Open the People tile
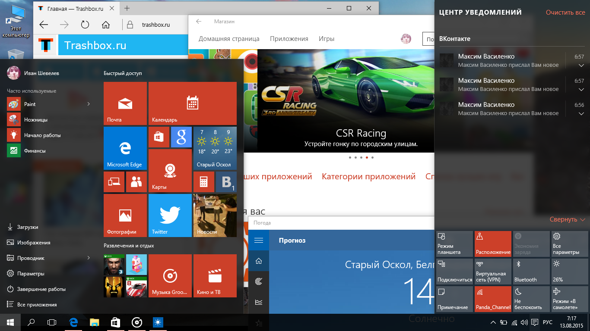The width and height of the screenshot is (590, 331). (136, 182)
